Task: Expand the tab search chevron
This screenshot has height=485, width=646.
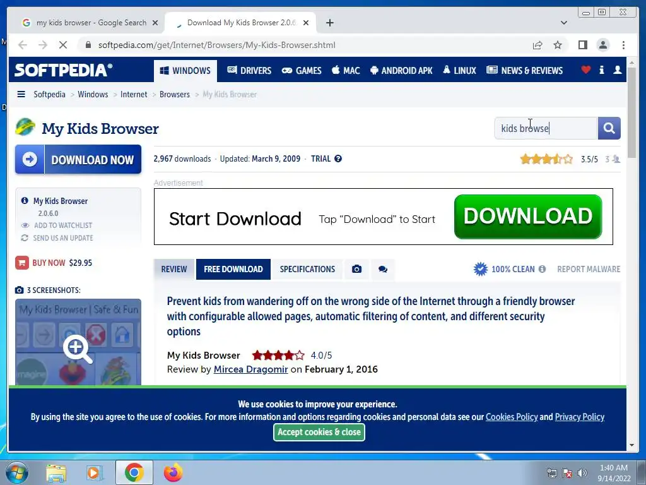Action: coord(563,23)
